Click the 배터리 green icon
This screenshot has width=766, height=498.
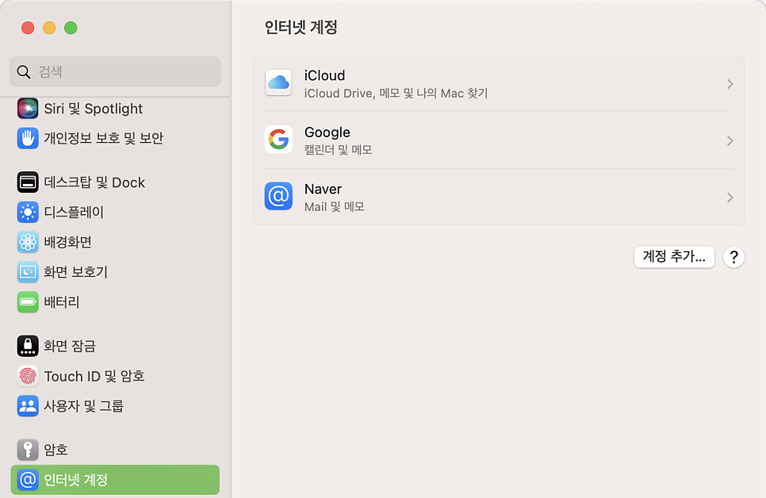tap(28, 302)
